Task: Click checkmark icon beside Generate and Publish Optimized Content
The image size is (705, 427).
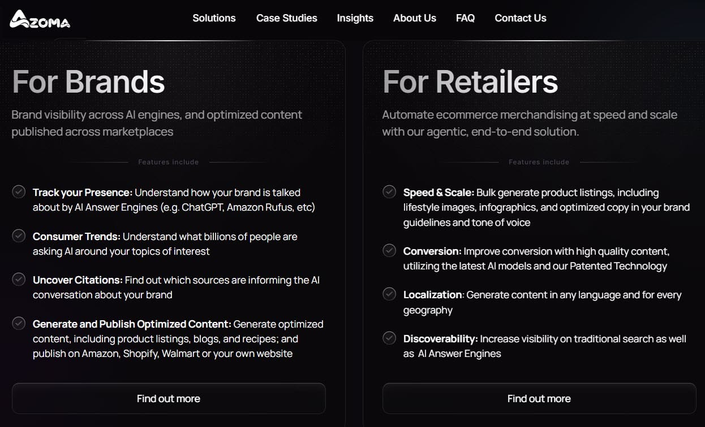Action: pos(19,324)
